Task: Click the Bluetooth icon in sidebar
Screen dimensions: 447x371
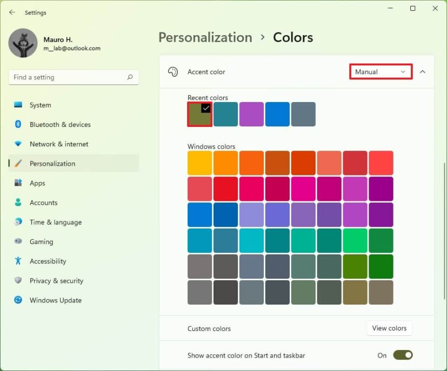Action: [x=18, y=124]
